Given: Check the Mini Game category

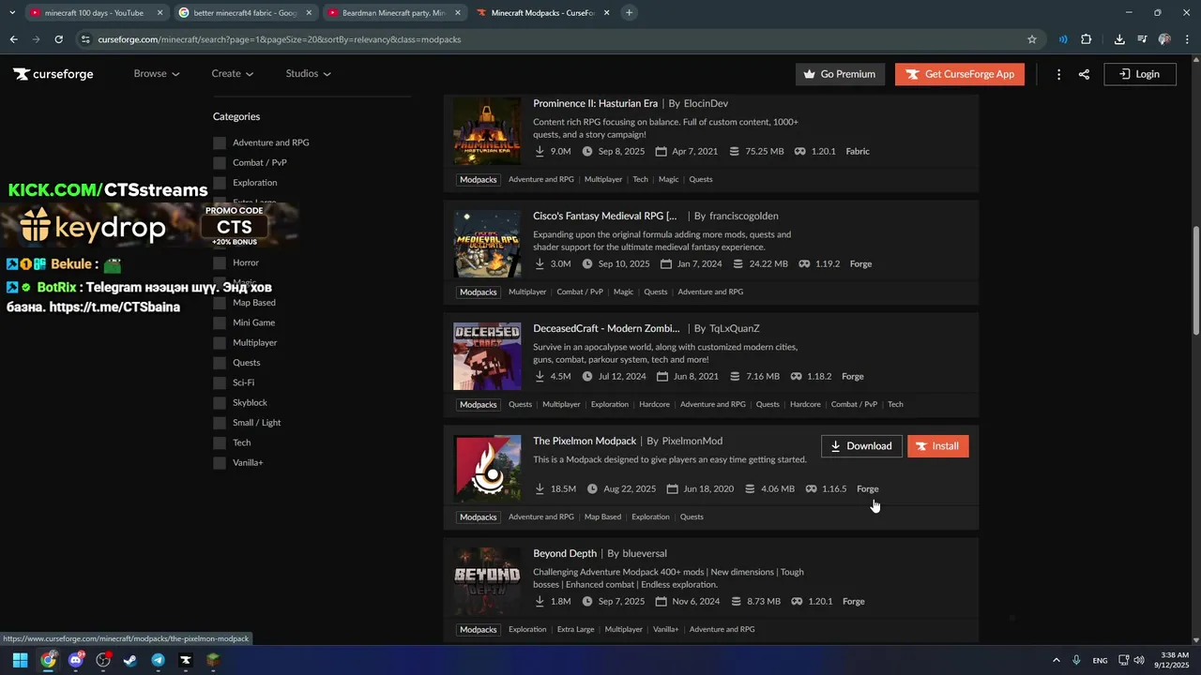Looking at the screenshot, I should tap(220, 322).
